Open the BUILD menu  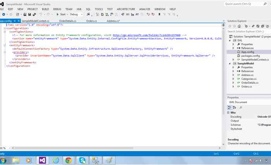click(x=45, y=9)
